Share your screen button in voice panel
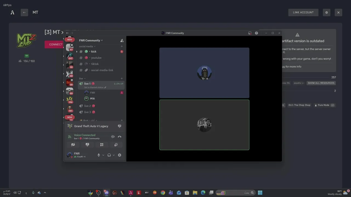 (x=87, y=145)
